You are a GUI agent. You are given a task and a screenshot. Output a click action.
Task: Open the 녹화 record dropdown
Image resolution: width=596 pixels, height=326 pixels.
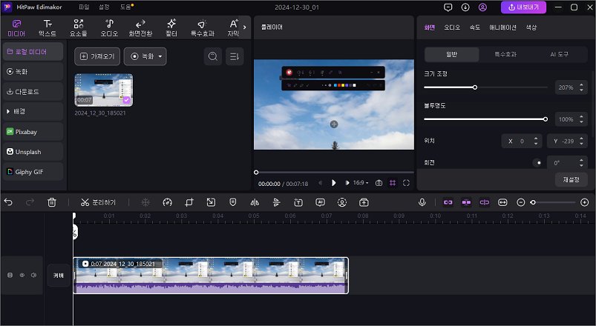click(145, 56)
